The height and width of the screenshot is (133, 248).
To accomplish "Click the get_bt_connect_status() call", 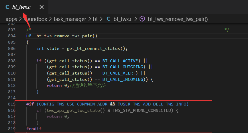I will (x=96, y=48).
